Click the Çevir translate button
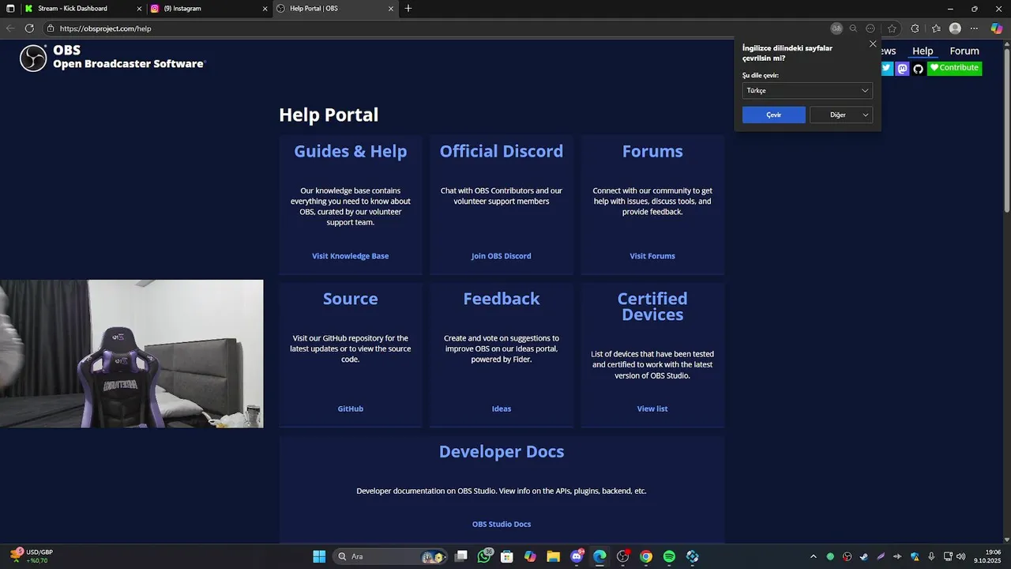This screenshot has width=1011, height=569. [x=774, y=115]
